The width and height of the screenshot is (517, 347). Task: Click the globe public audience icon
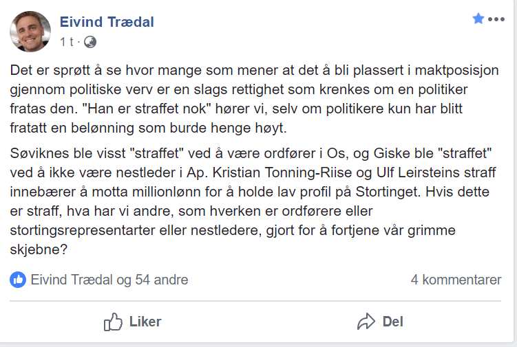(90, 42)
